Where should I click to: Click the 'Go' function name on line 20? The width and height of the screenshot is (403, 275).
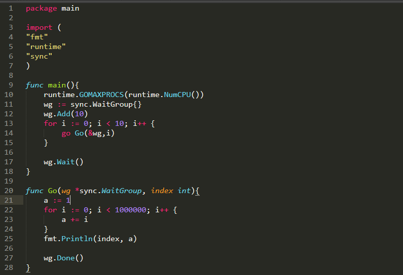[x=52, y=191]
